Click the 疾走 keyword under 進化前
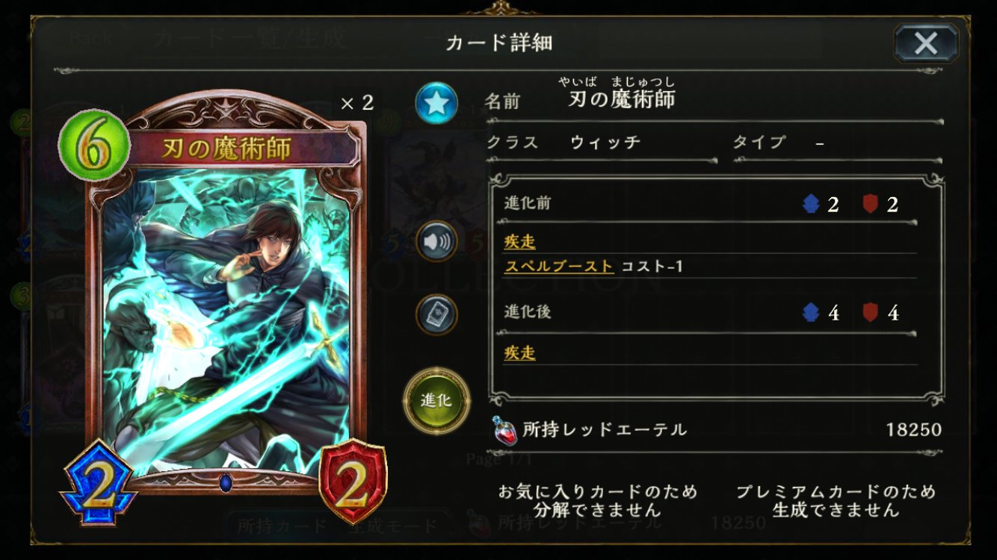The width and height of the screenshot is (997, 560). pyautogui.click(x=519, y=242)
